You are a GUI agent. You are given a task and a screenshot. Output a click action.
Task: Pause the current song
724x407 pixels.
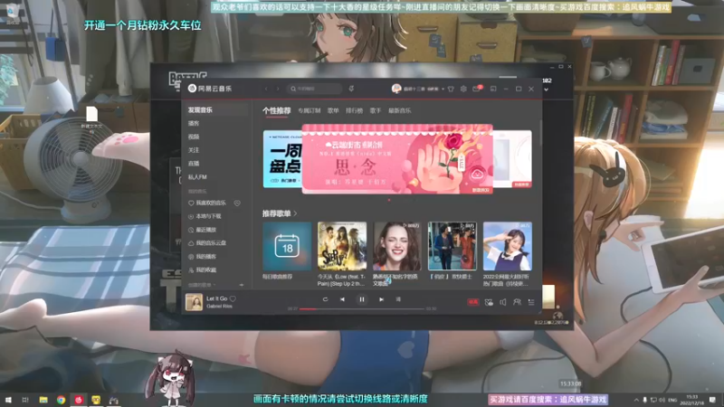[361, 299]
